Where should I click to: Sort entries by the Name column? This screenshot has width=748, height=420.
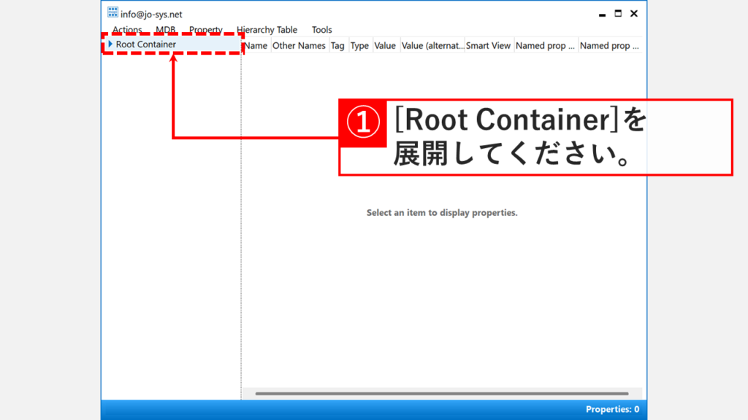[256, 45]
